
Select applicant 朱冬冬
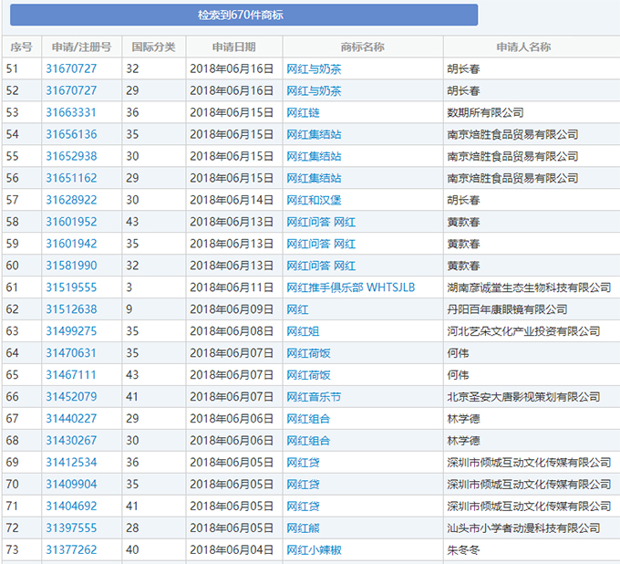point(463,550)
